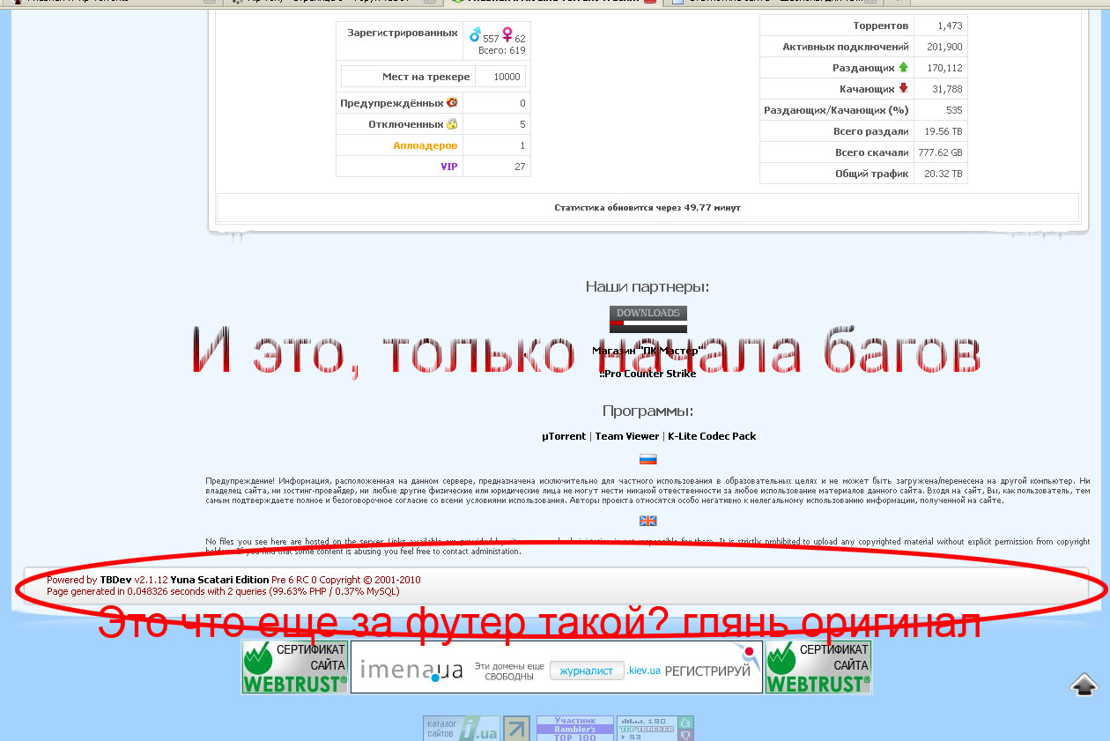The width and height of the screenshot is (1110, 741).
Task: Click the British flag above English disclaimer
Action: [x=648, y=521]
